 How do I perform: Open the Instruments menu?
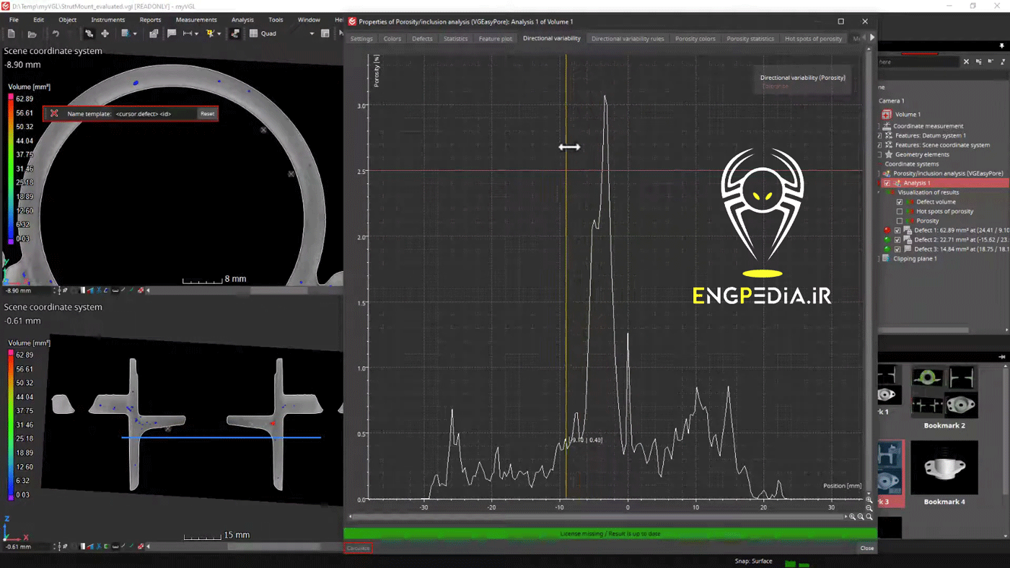[108, 19]
